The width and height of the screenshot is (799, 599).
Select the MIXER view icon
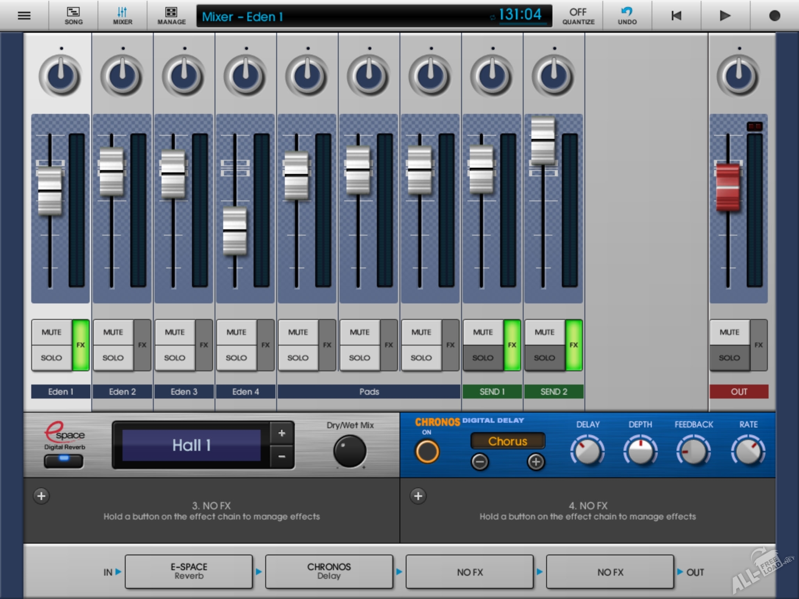pyautogui.click(x=122, y=16)
